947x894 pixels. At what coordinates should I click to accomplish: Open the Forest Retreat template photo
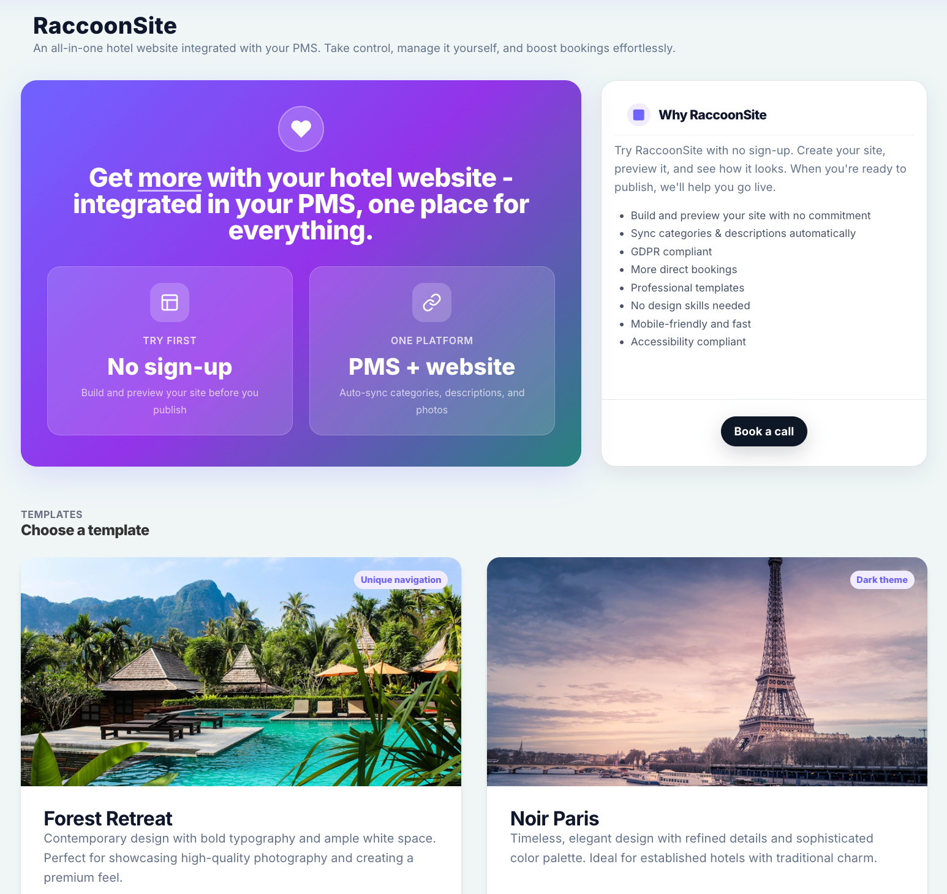[241, 672]
